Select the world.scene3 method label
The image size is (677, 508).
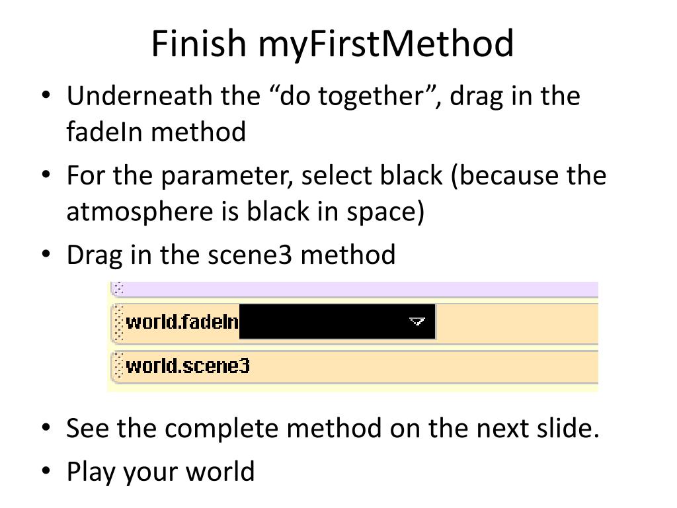pyautogui.click(x=188, y=366)
